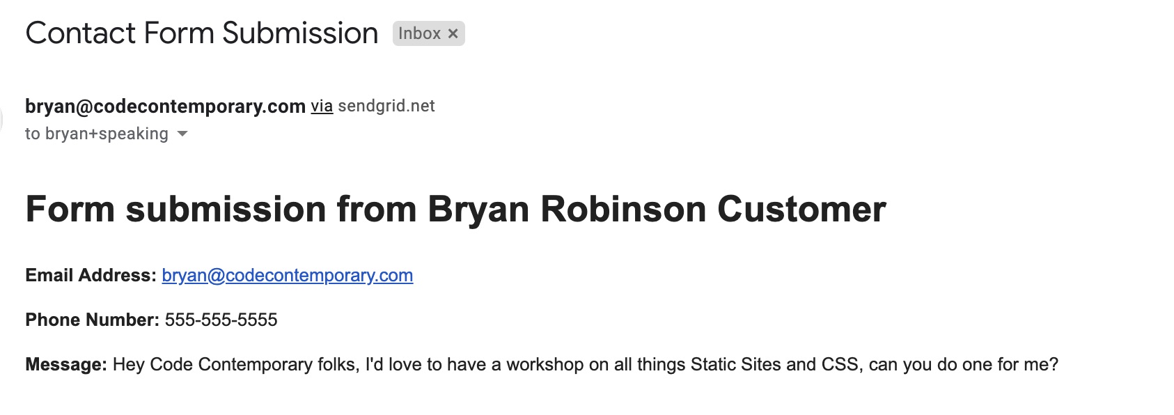This screenshot has height=415, width=1174.
Task: Click the Email Address field label
Action: click(91, 276)
